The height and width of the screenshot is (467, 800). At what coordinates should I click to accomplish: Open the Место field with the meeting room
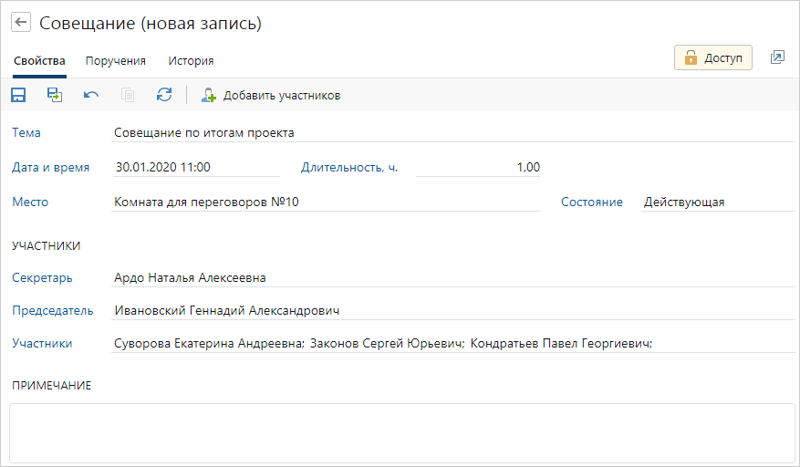click(x=324, y=202)
